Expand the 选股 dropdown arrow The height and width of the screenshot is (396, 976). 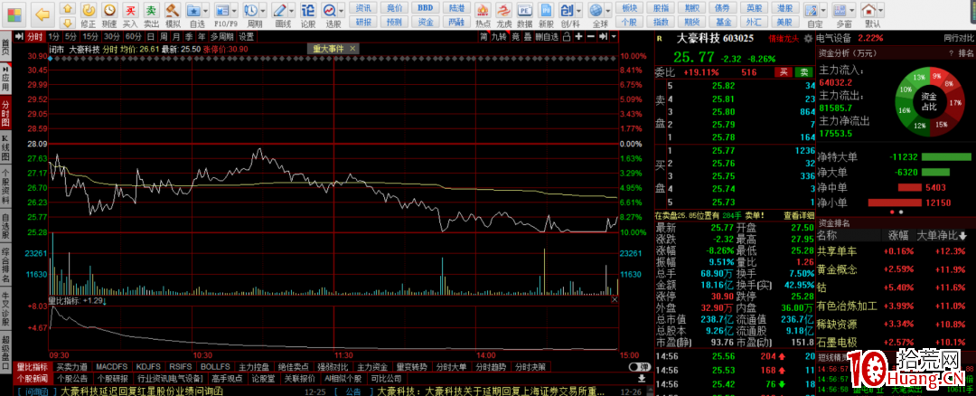point(342,11)
